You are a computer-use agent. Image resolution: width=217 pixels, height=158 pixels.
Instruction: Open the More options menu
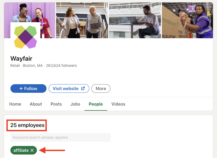(x=101, y=88)
